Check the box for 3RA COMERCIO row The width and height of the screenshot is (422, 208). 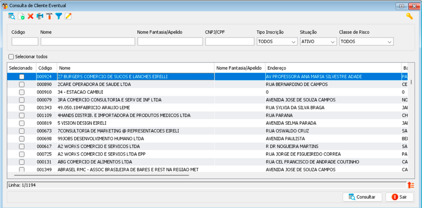(22, 100)
